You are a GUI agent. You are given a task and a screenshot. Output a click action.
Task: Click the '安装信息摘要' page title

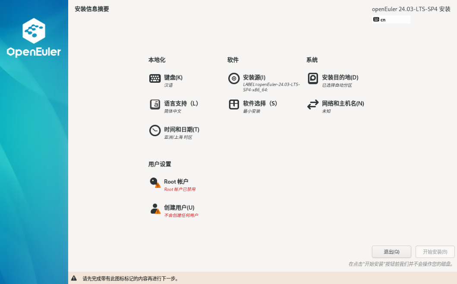click(x=92, y=9)
